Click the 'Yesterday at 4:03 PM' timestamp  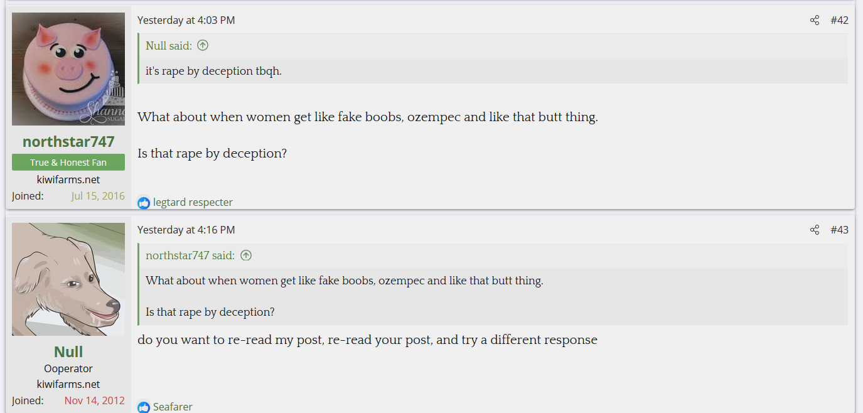click(186, 20)
